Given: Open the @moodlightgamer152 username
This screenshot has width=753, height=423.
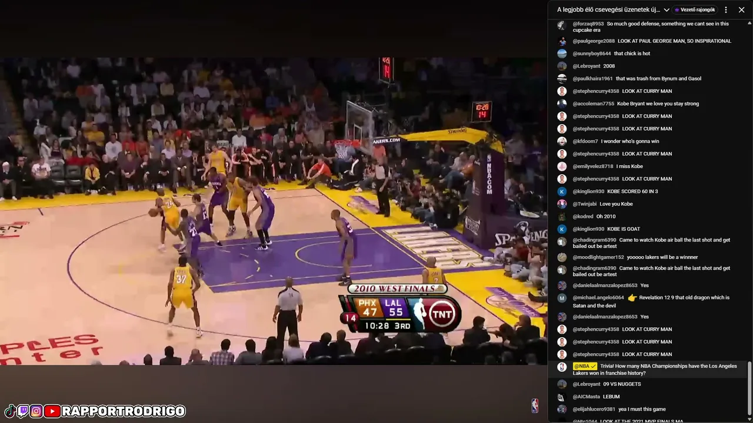Looking at the screenshot, I should point(598,257).
